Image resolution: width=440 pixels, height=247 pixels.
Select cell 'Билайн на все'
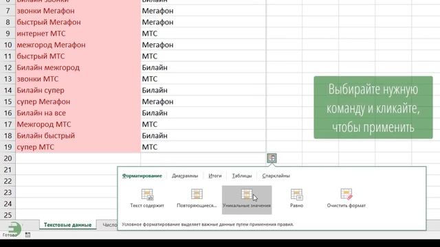pyautogui.click(x=78, y=113)
